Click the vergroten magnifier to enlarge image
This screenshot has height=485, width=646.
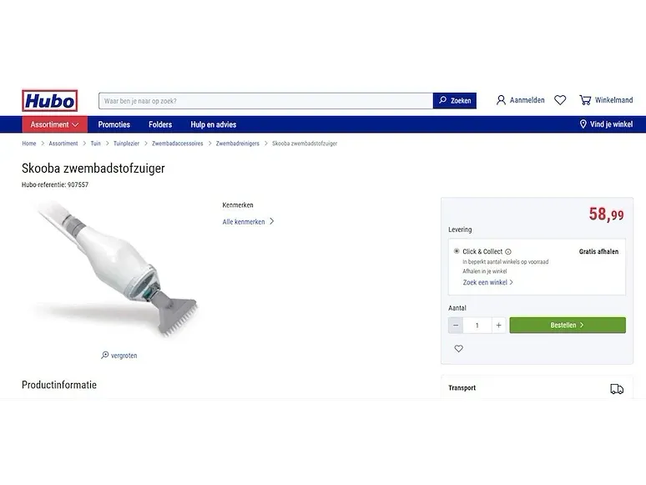[105, 355]
